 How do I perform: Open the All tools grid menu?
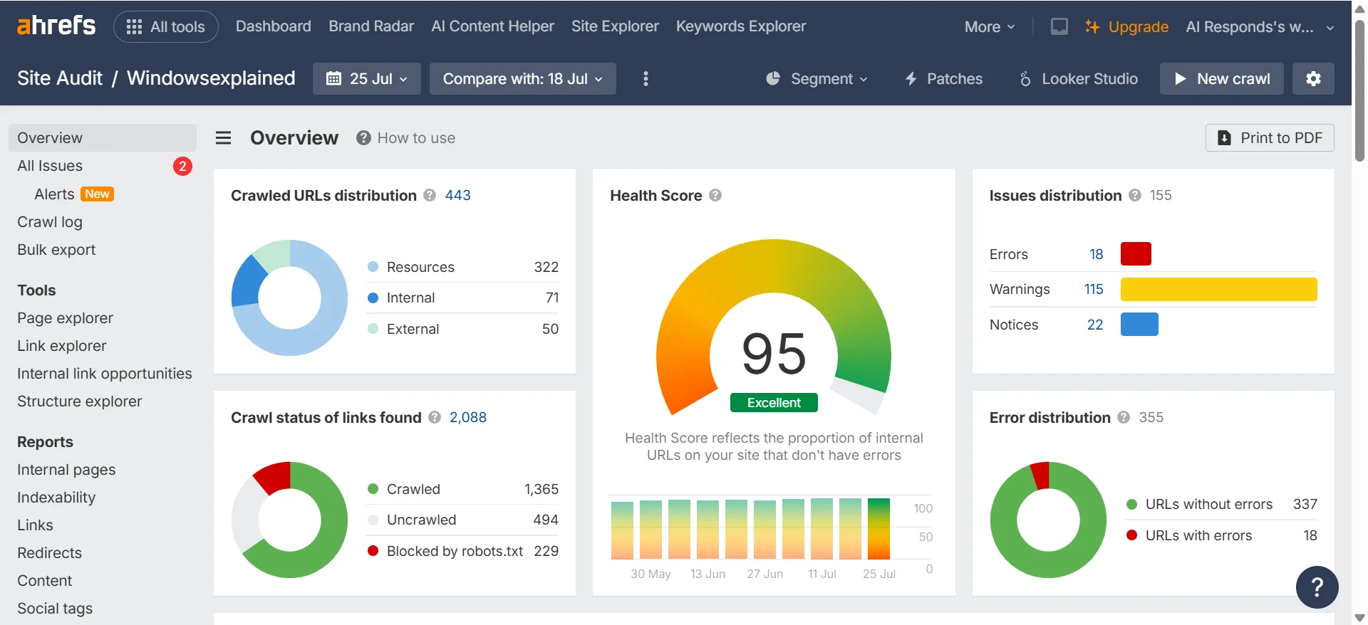tap(166, 27)
